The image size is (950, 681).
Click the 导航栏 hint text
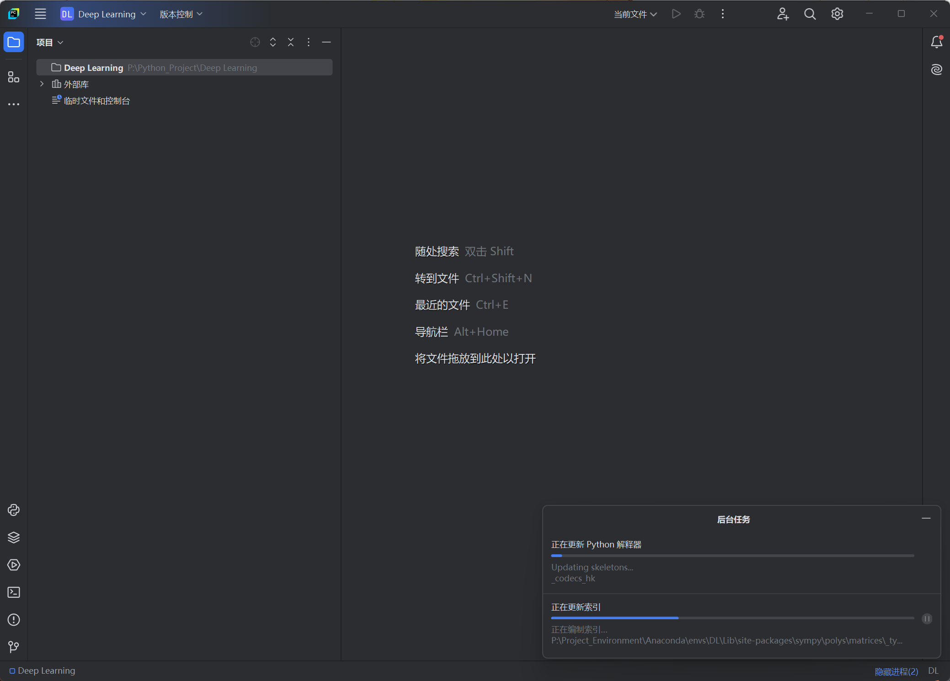(431, 332)
